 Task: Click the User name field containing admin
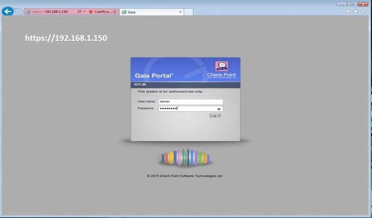click(x=191, y=102)
